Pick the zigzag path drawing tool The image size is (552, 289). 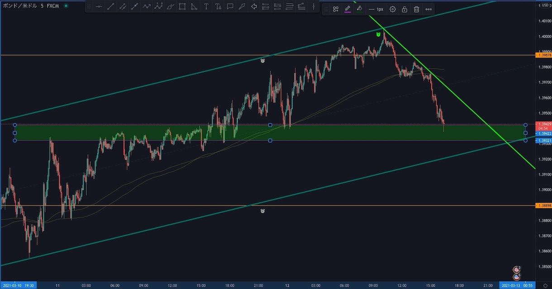pyautogui.click(x=147, y=7)
